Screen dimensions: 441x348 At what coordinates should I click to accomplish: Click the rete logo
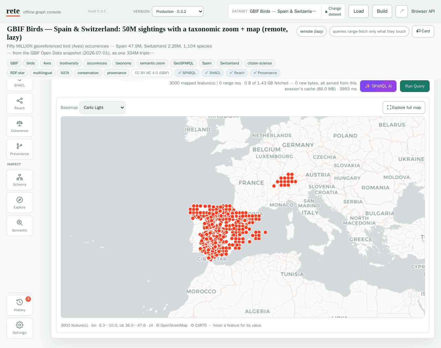pos(13,11)
